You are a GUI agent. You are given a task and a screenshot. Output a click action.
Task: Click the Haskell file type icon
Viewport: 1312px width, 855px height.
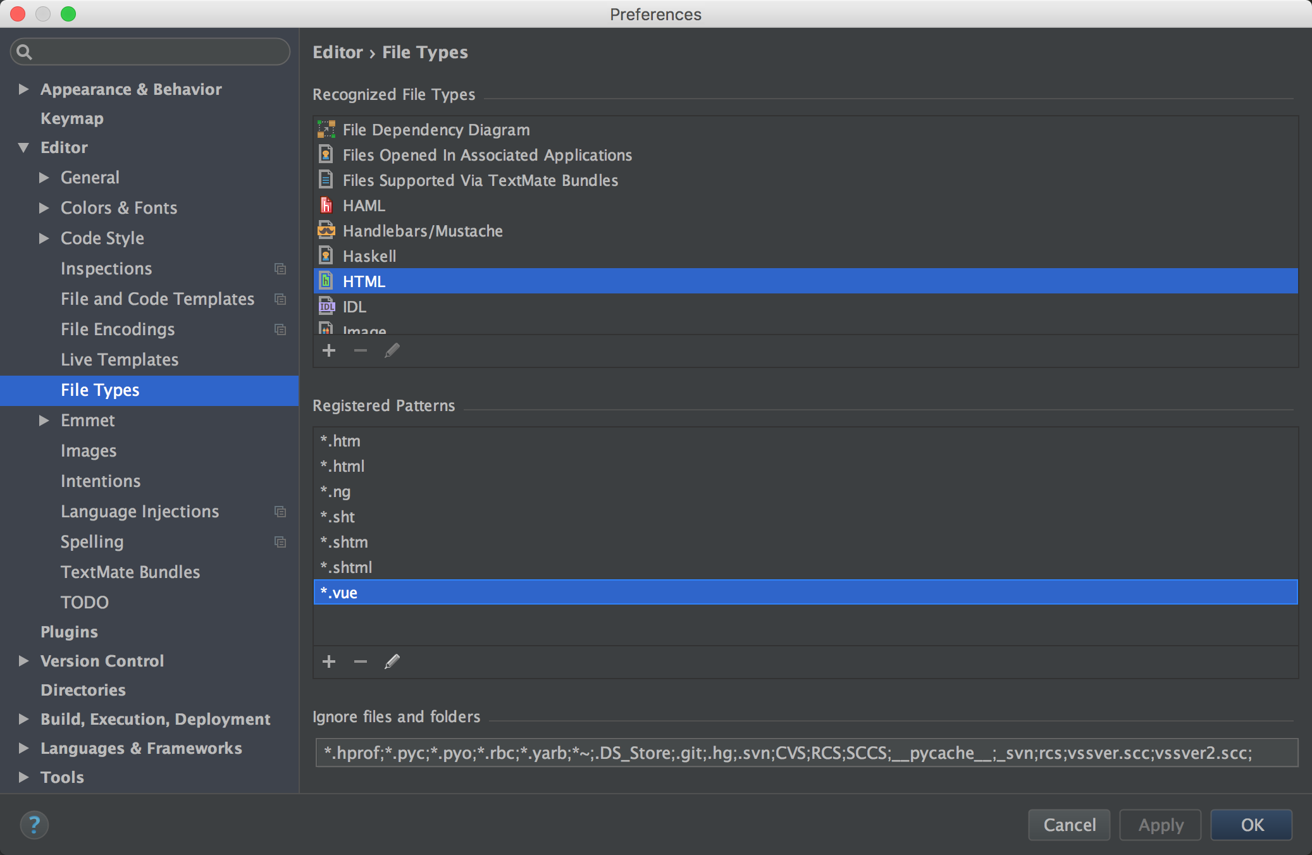pyautogui.click(x=327, y=255)
